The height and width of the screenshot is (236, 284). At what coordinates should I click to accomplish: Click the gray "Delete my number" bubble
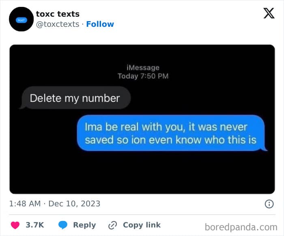75,98
